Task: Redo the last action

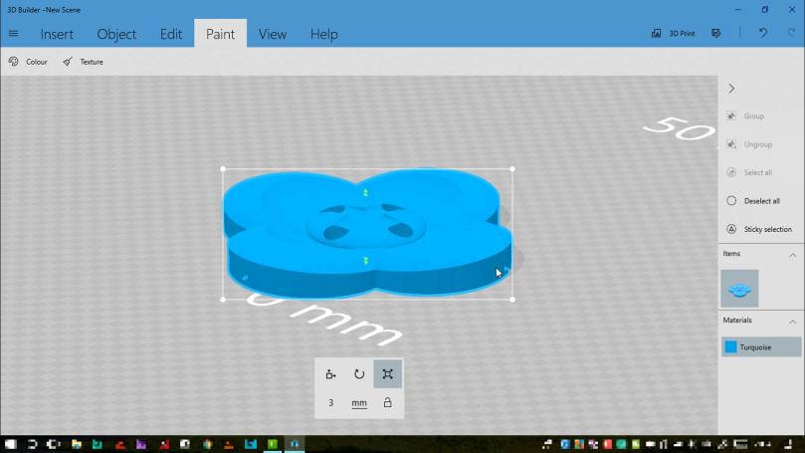Action: click(791, 34)
